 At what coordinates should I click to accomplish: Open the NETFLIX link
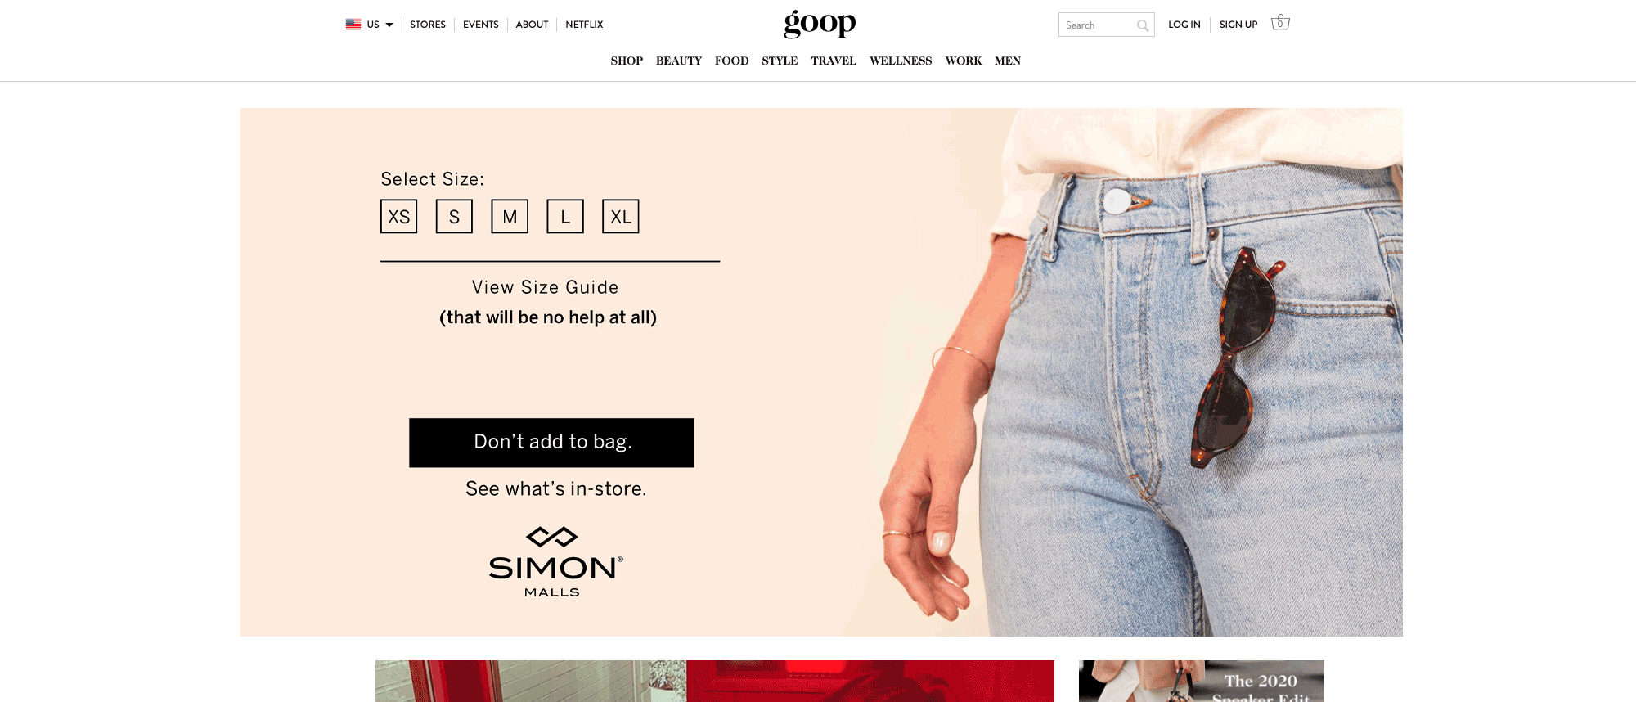pyautogui.click(x=584, y=25)
